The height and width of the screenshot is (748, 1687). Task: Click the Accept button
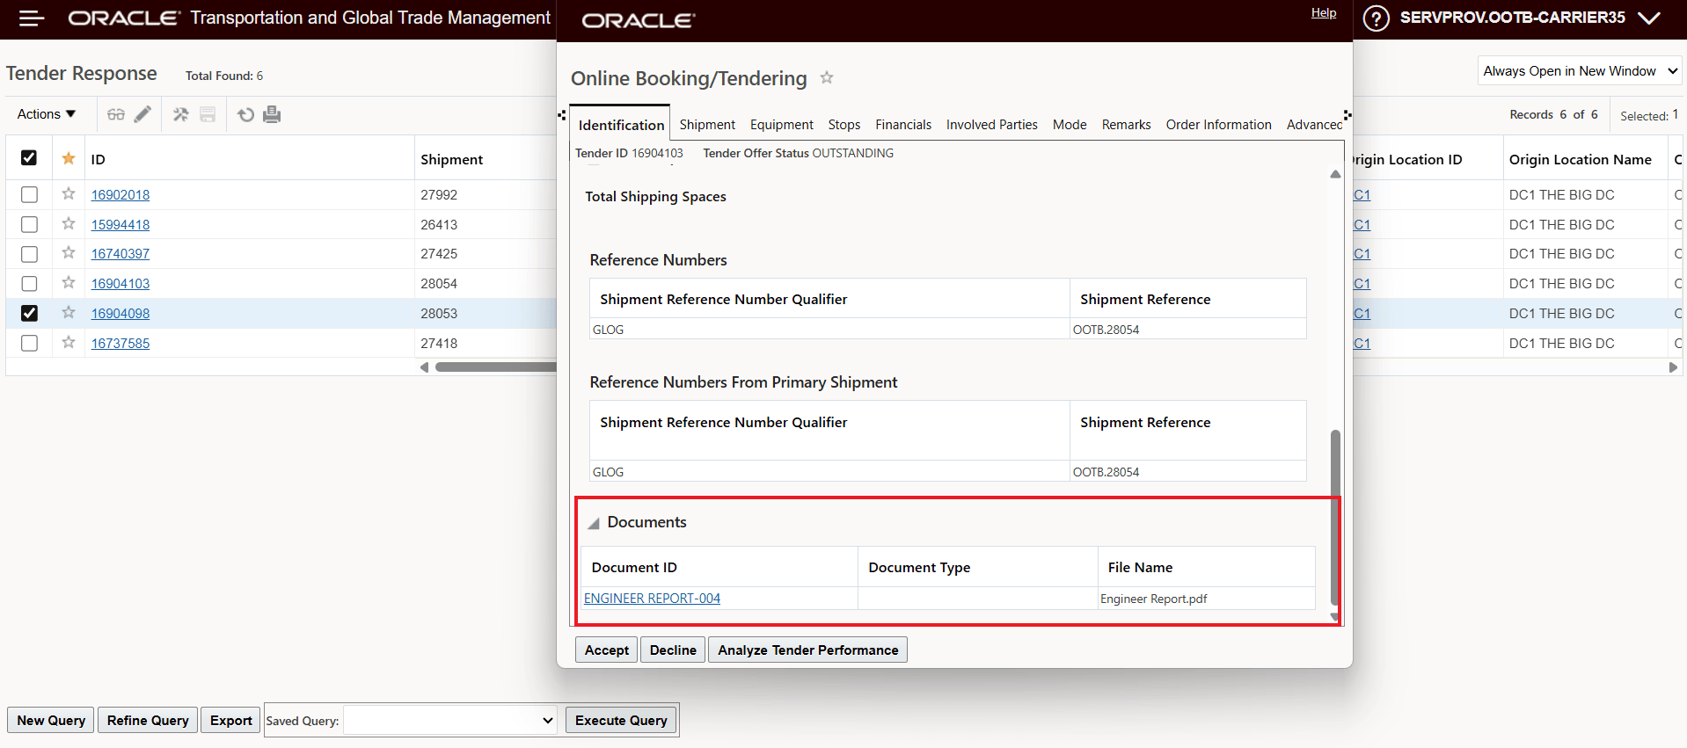coord(607,650)
